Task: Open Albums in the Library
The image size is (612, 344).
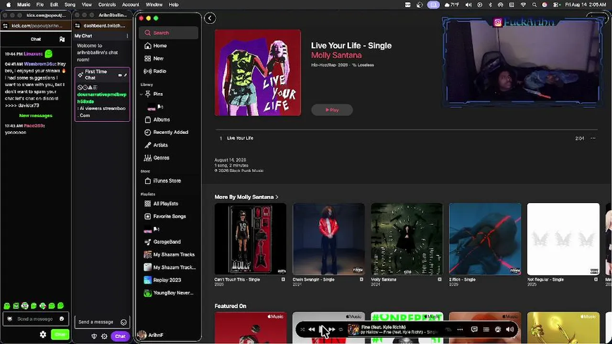Action: [162, 119]
